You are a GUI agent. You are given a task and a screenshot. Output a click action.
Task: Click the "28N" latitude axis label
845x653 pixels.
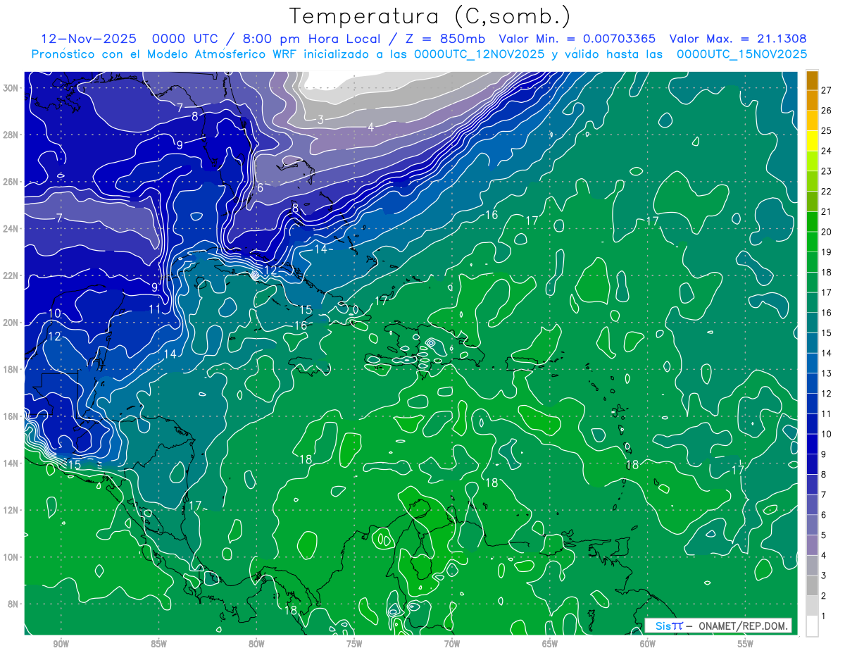click(12, 135)
